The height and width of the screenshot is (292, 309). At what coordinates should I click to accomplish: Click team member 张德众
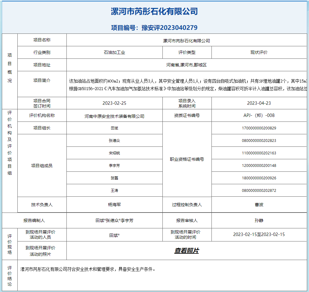(115, 141)
